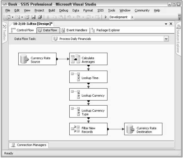This screenshot has height=158, width=183.
Task: Click the Copy toolbar icon
Action: coord(54,17)
